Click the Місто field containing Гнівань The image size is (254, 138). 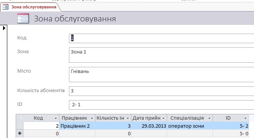pos(162,75)
